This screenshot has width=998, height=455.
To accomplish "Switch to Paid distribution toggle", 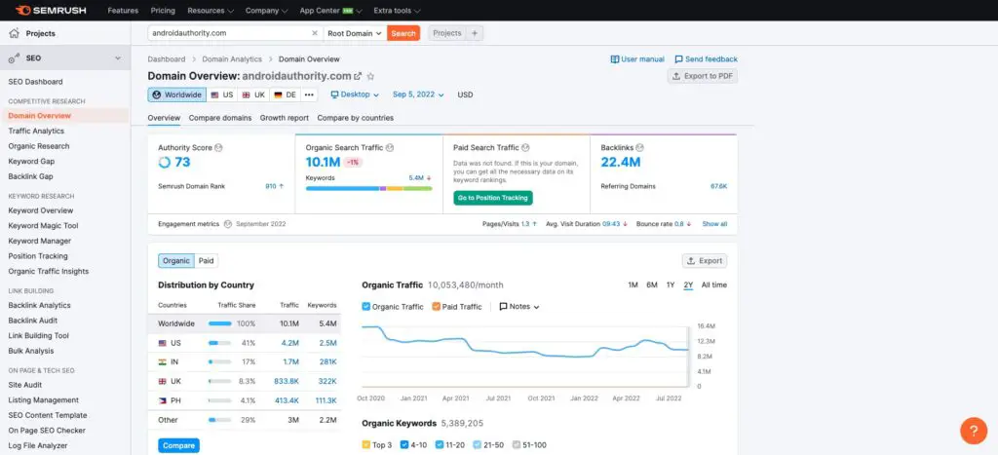I will pyautogui.click(x=206, y=261).
